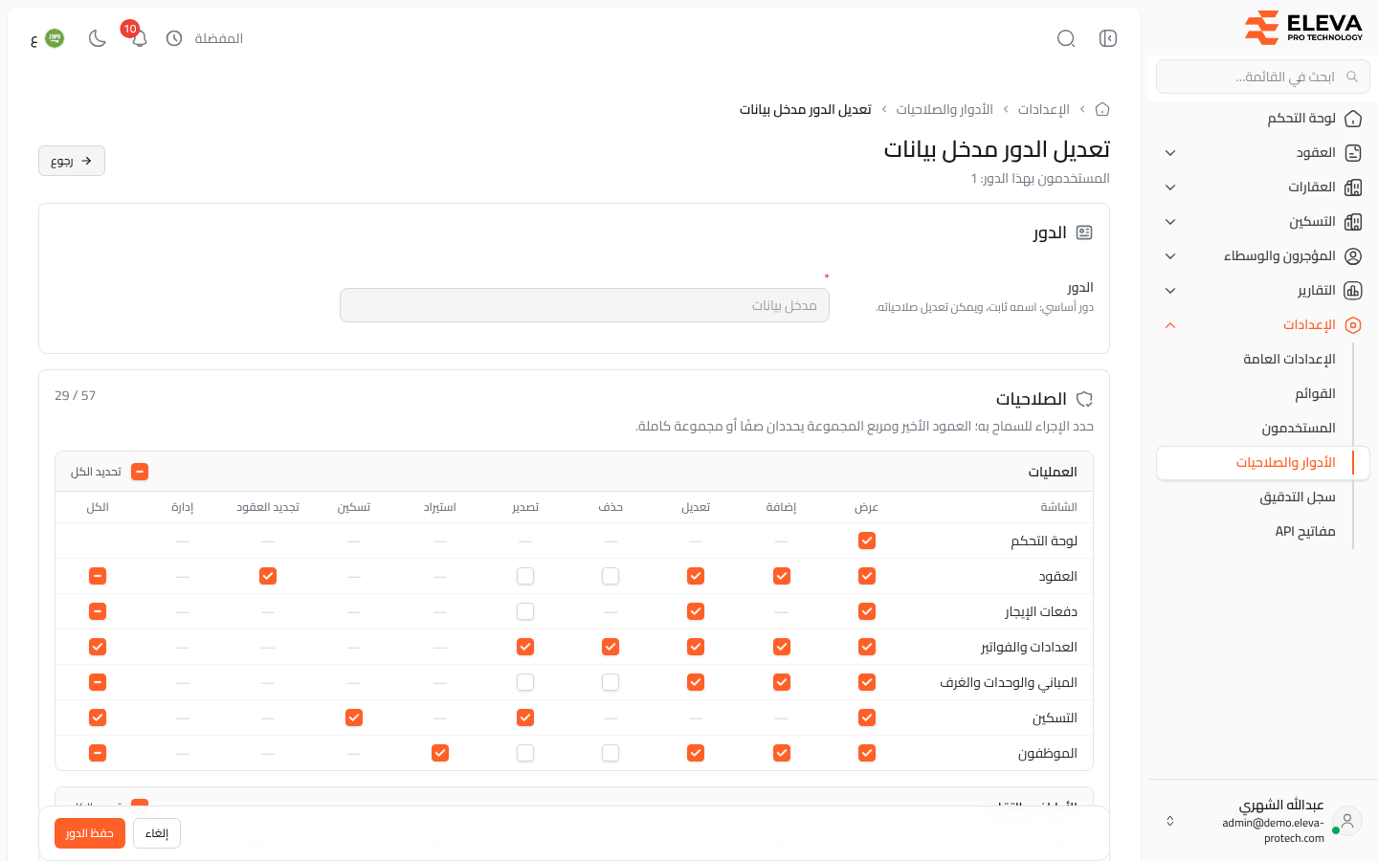The width and height of the screenshot is (1378, 861).
Task: Click the 29 / 57 permissions counter
Action: pyautogui.click(x=76, y=395)
